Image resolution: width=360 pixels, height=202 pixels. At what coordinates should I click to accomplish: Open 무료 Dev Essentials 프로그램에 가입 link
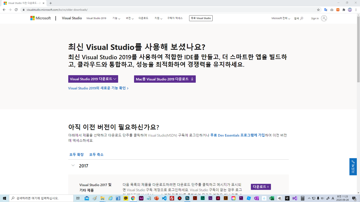pos(238,135)
